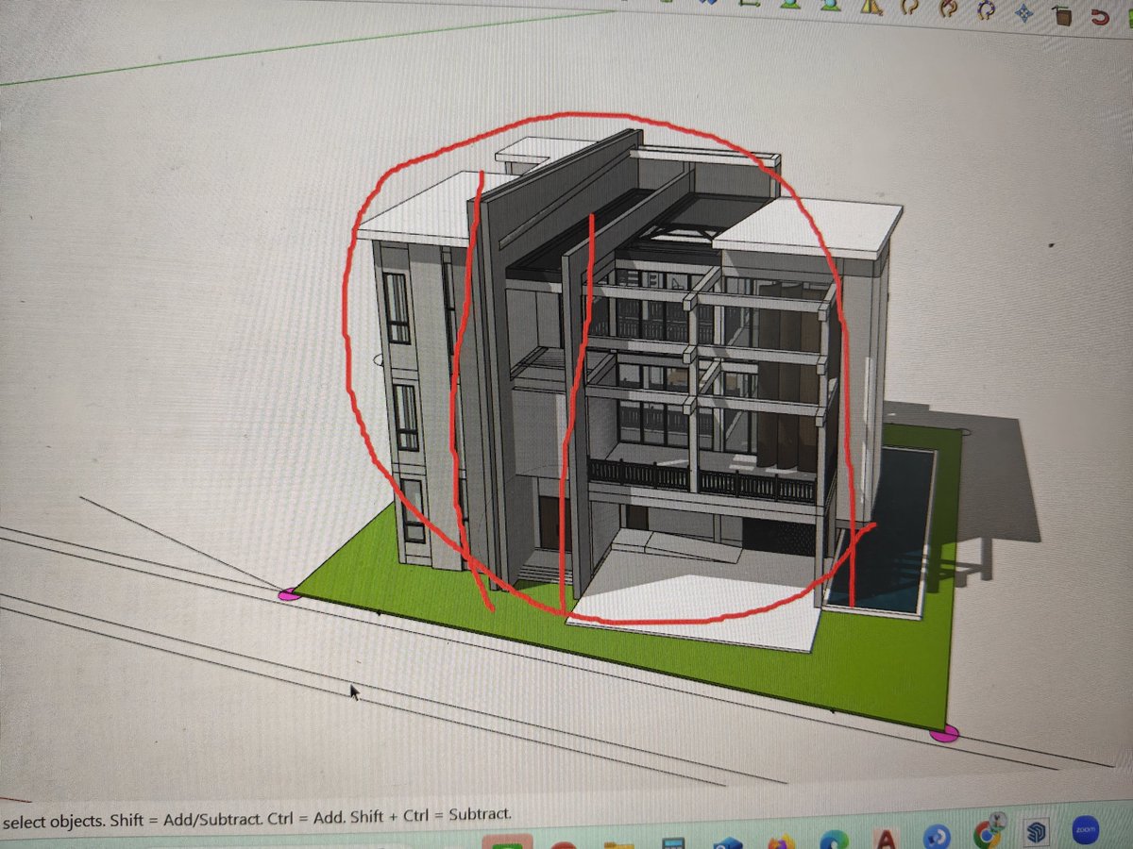Click the blue four-pointed star toolbar icon
The height and width of the screenshot is (849, 1133).
tap(1023, 12)
